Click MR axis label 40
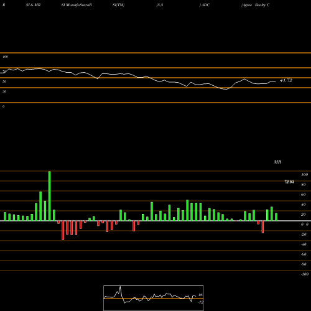 [x=304, y=205]
